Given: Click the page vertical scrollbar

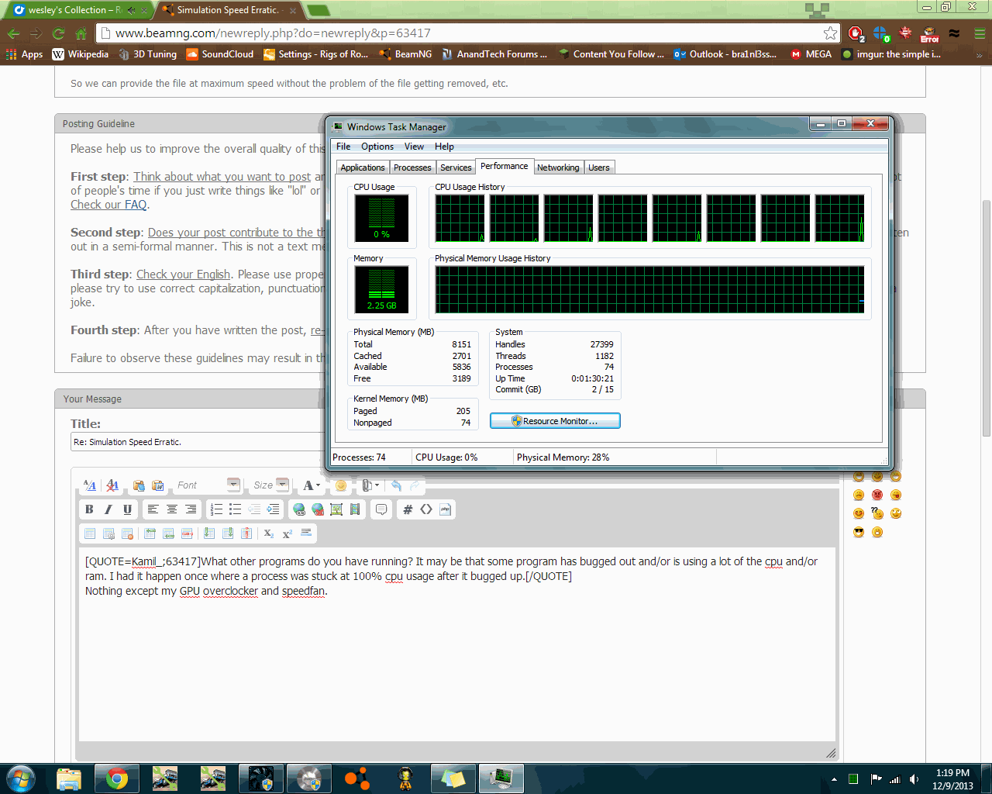Looking at the screenshot, I should pyautogui.click(x=986, y=318).
